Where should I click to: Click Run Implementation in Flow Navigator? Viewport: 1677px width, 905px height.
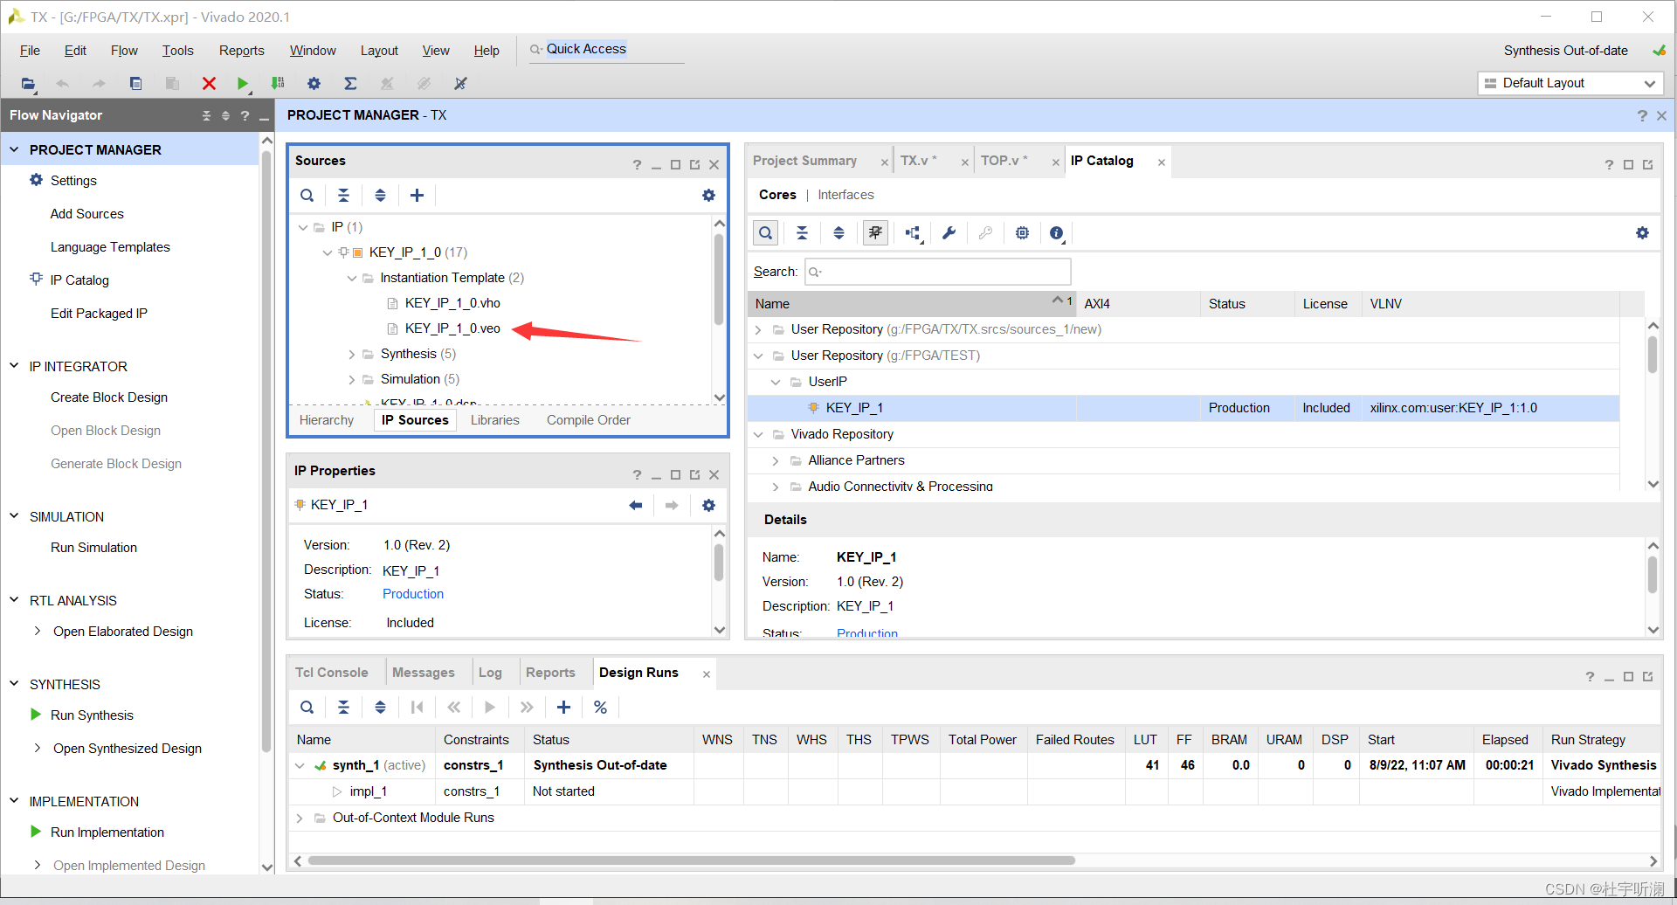click(107, 832)
